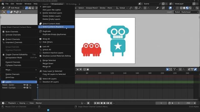Toggle Autolock Inactive Layers checkbox
This screenshot has width=200, height=112.
click(40, 53)
